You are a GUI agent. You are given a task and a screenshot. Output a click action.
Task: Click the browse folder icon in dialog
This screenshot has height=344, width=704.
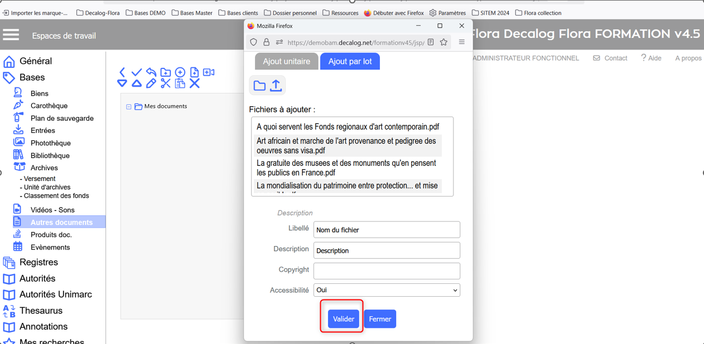coord(259,86)
